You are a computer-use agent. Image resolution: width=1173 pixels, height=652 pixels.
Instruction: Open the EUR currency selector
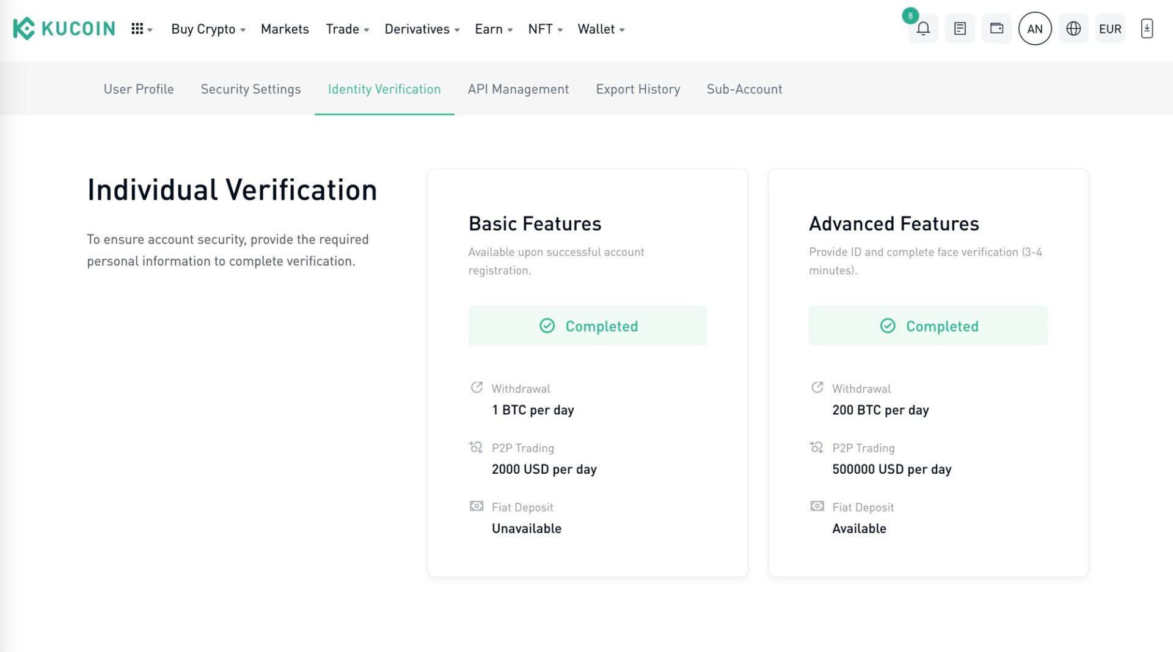click(x=1110, y=28)
